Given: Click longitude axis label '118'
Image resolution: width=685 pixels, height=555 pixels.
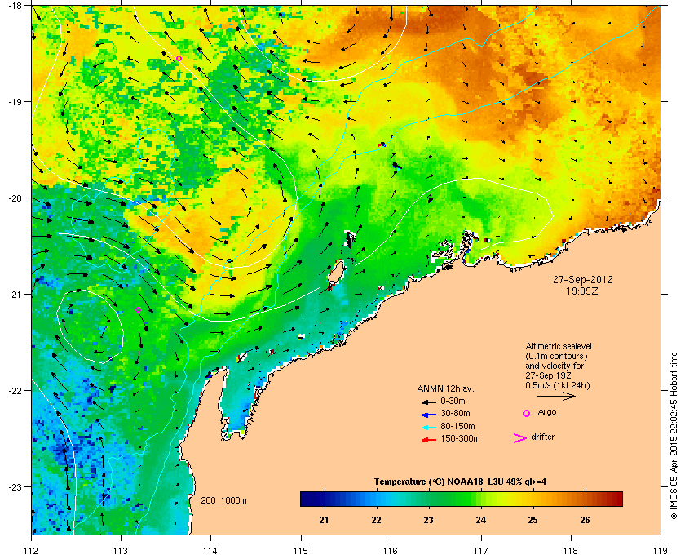Looking at the screenshot, I should (x=571, y=550).
